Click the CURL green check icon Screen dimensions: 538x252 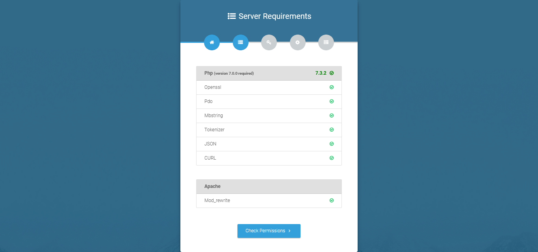click(332, 158)
